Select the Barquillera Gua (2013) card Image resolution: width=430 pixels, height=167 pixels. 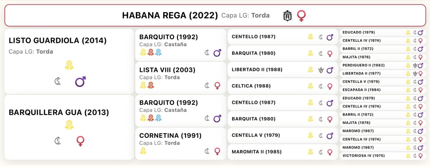tap(69, 127)
